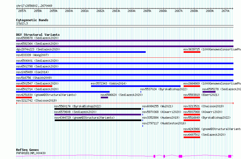Open nsv5537024 (ByrskaBishop2022) variant
241x159 pixels.
(x=164, y=89)
